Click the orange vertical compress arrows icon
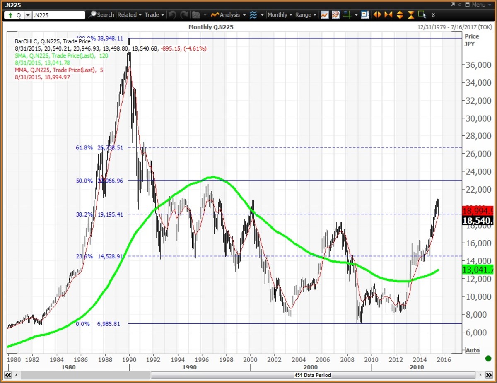Image resolution: width=497 pixels, height=383 pixels. coord(411,15)
